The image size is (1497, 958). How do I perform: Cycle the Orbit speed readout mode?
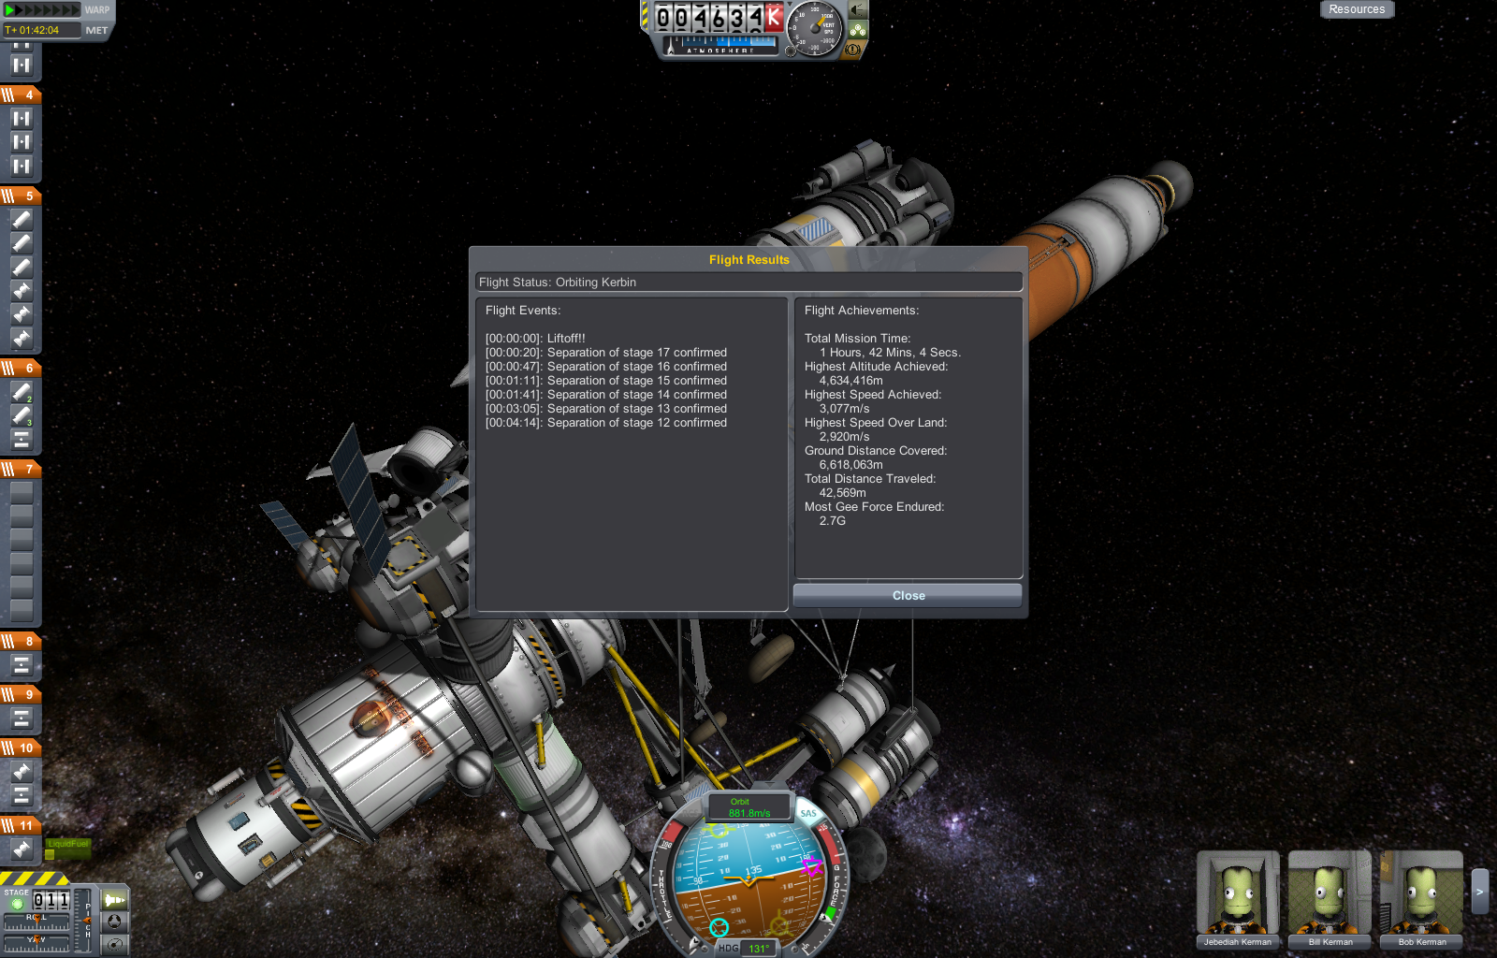tap(749, 807)
